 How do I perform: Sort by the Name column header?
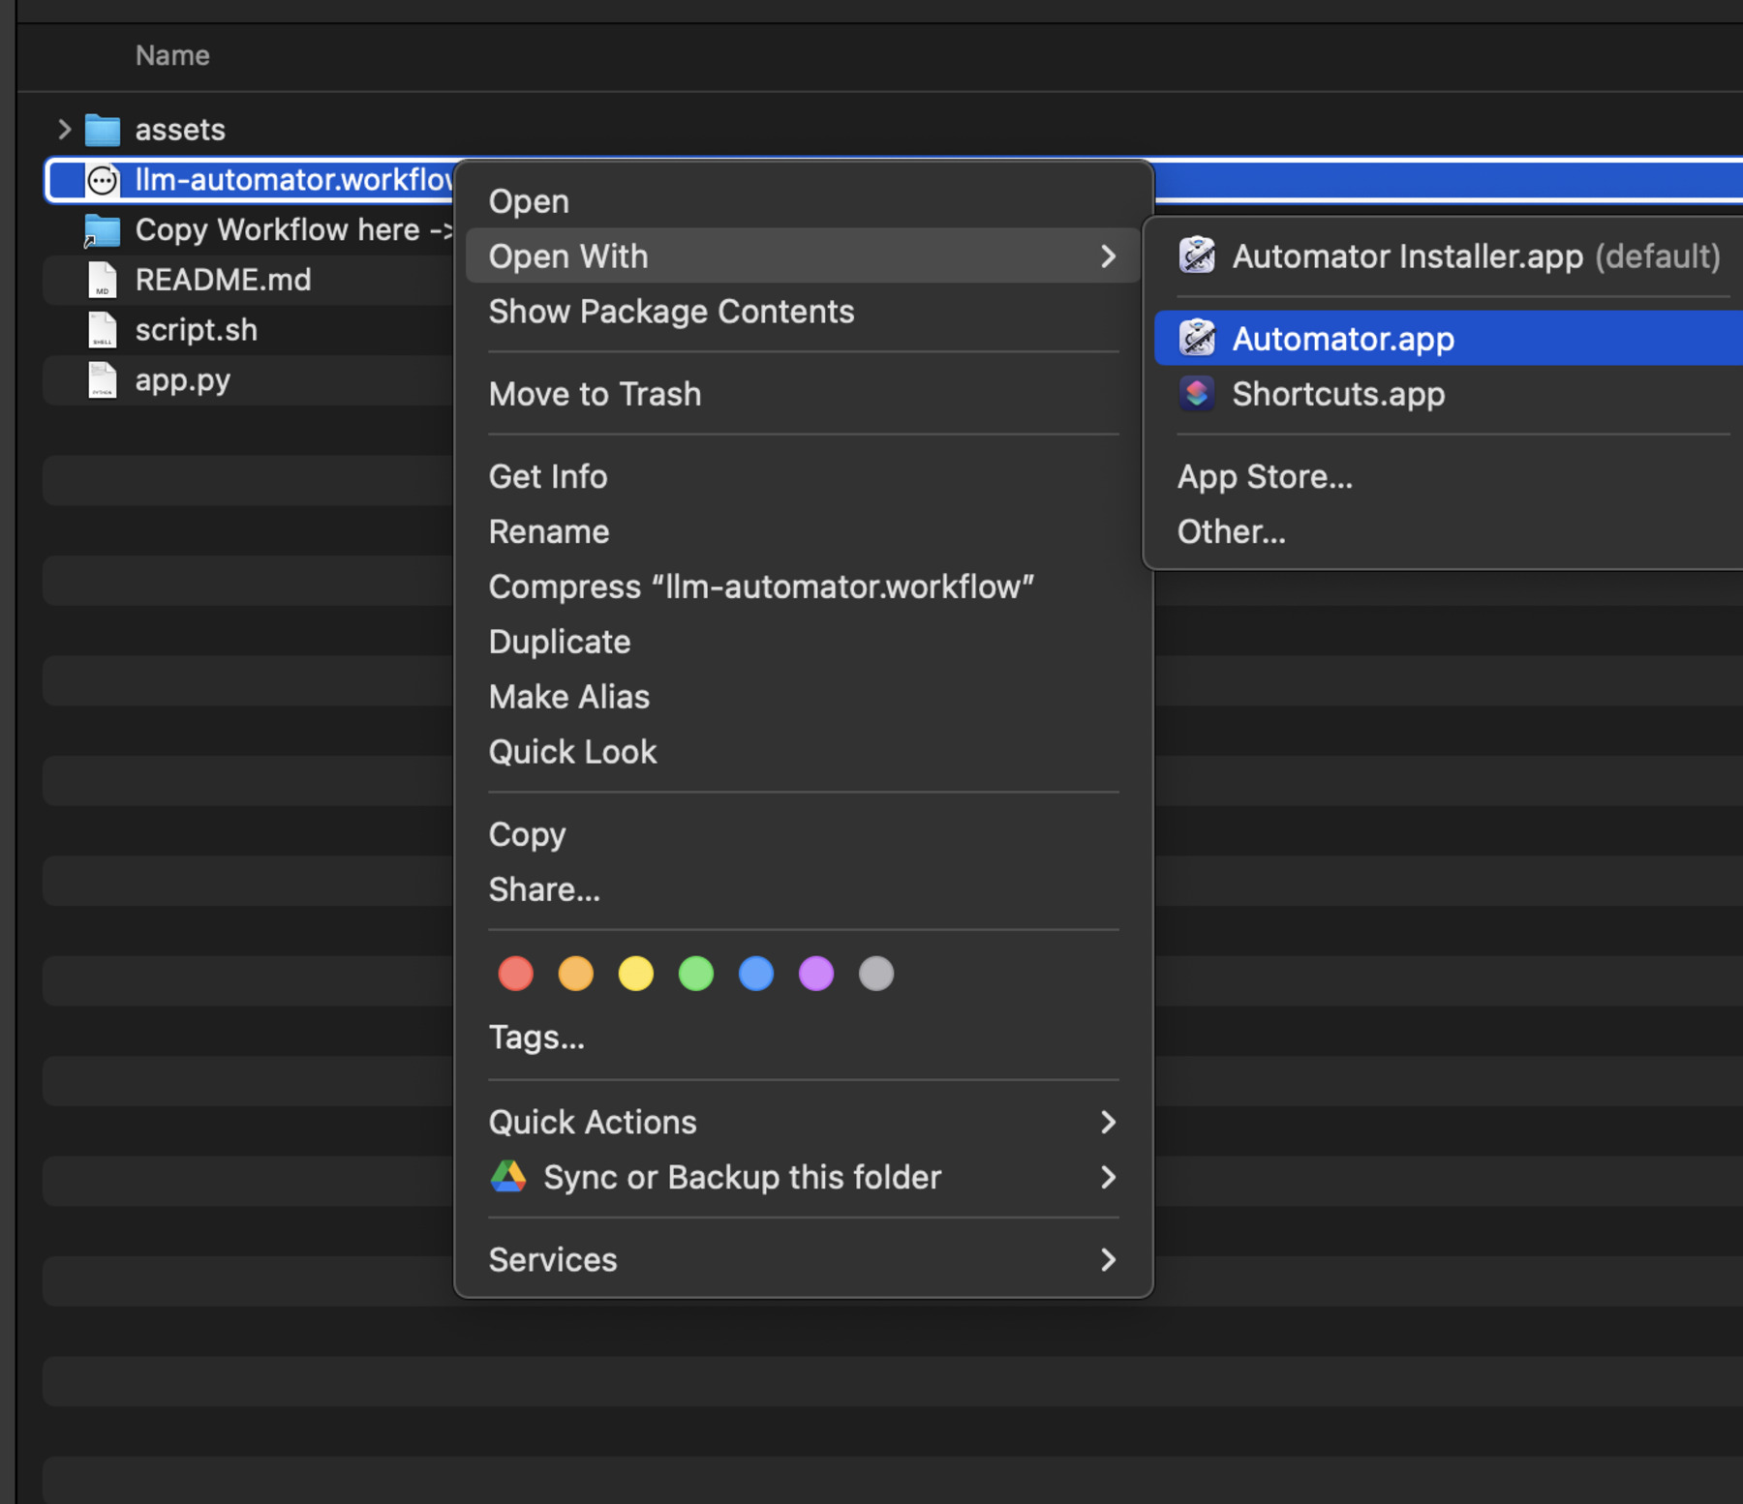172,55
